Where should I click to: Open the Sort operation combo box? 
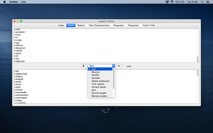click(101, 66)
